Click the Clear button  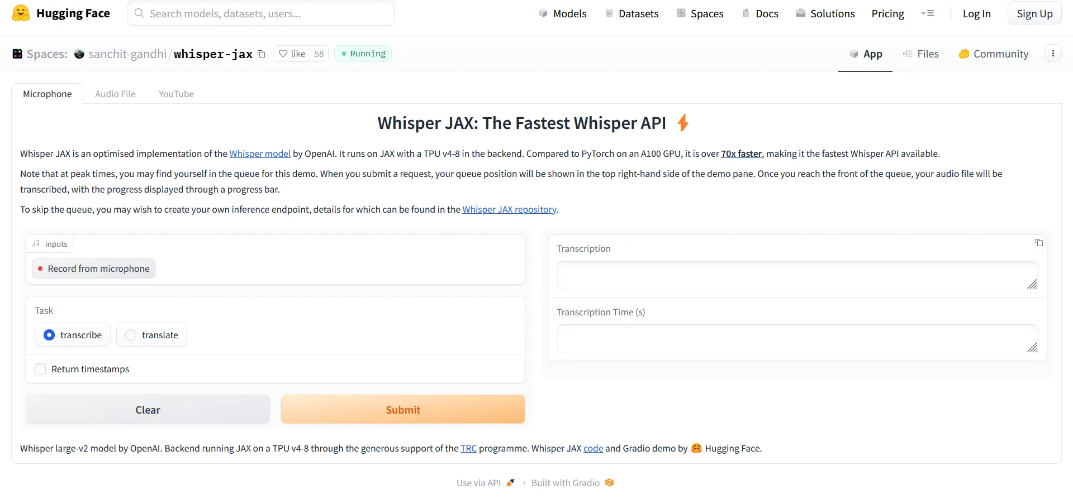pos(148,410)
